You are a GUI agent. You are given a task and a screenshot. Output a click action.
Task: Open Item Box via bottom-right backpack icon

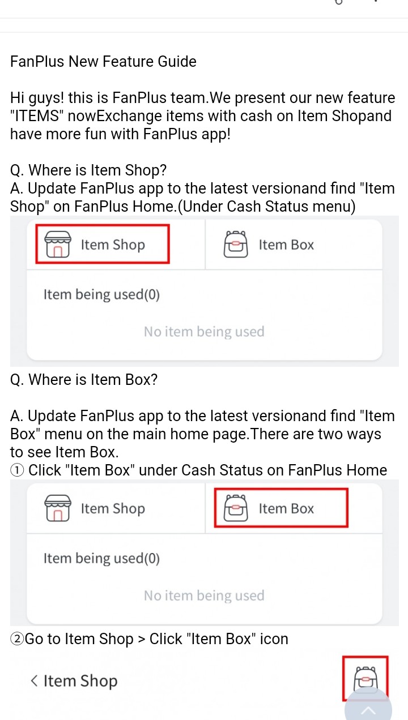pyautogui.click(x=365, y=678)
